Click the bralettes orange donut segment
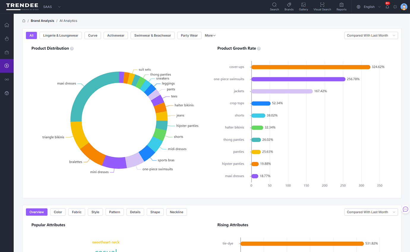Viewport: 410px width, 252px height. [x=93, y=154]
